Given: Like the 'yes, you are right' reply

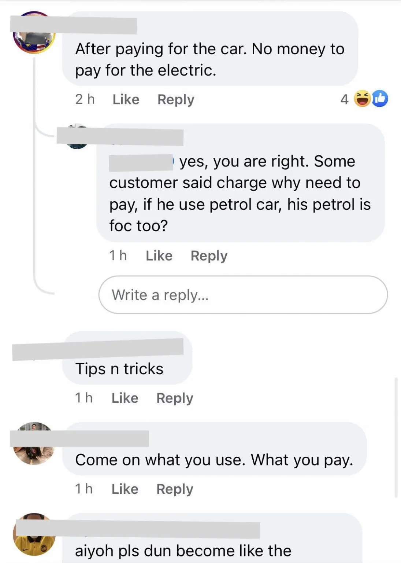Looking at the screenshot, I should (x=159, y=255).
